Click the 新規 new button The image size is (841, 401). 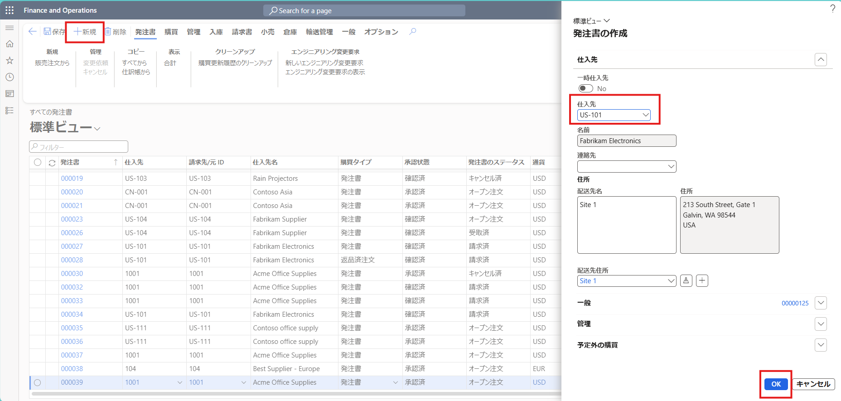85,32
